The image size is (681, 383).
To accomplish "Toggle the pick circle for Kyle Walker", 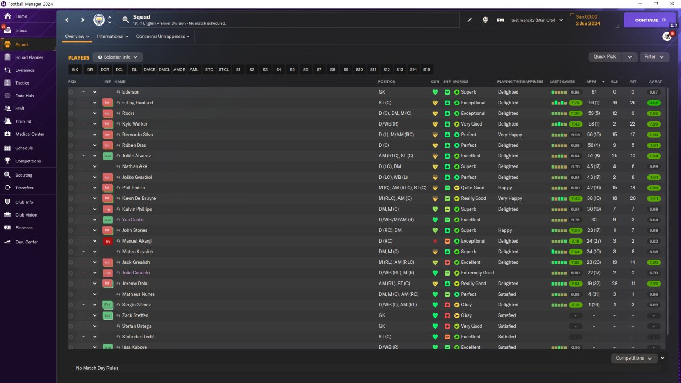I will [x=71, y=124].
